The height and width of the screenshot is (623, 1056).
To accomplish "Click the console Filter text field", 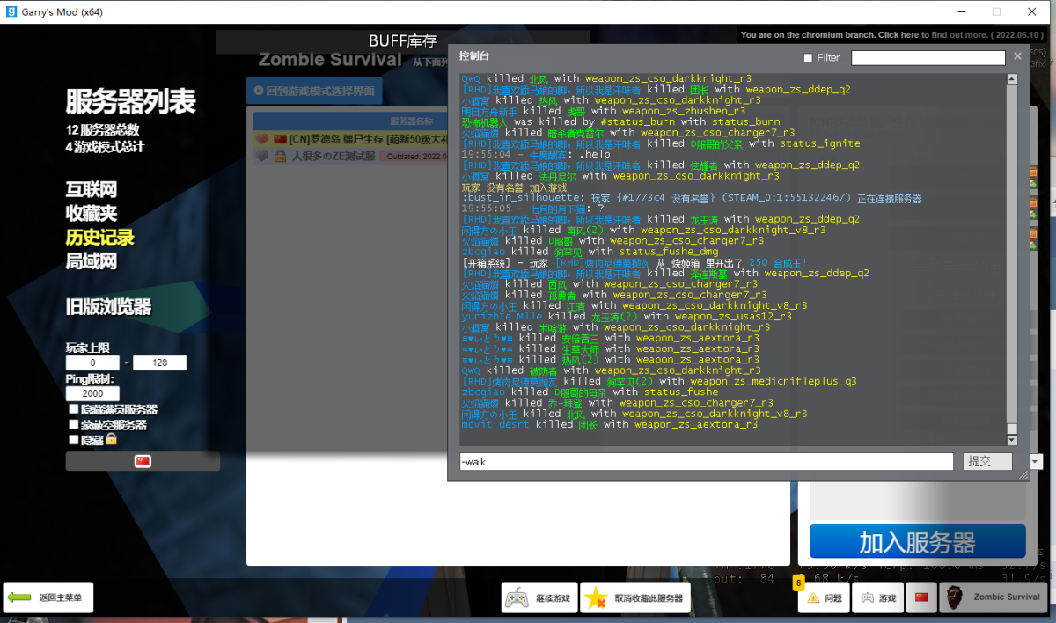I will 928,58.
